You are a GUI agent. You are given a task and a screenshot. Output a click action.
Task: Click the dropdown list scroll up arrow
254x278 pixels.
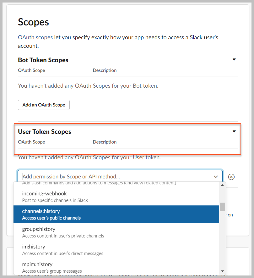[223, 185]
